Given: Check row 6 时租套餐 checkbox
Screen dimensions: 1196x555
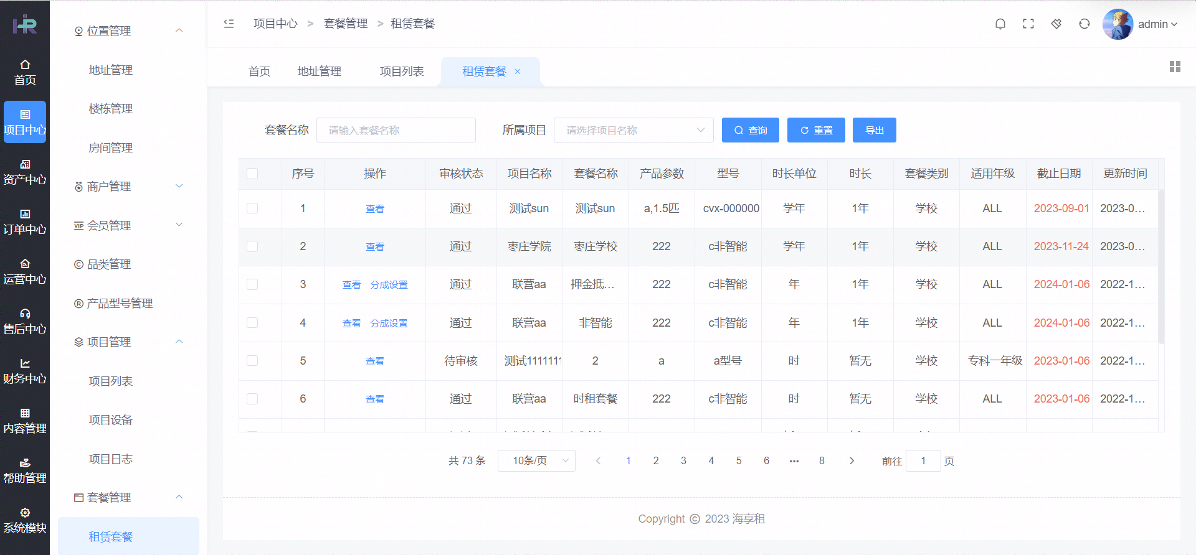Looking at the screenshot, I should click(x=252, y=399).
